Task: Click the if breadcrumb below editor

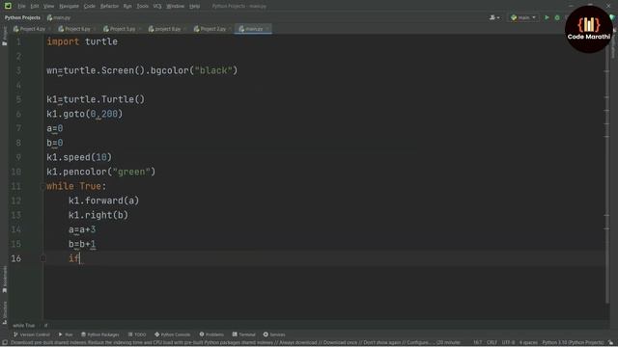Action: point(45,326)
